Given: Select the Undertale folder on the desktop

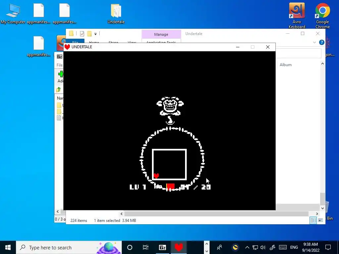Looking at the screenshot, I should point(116,13).
